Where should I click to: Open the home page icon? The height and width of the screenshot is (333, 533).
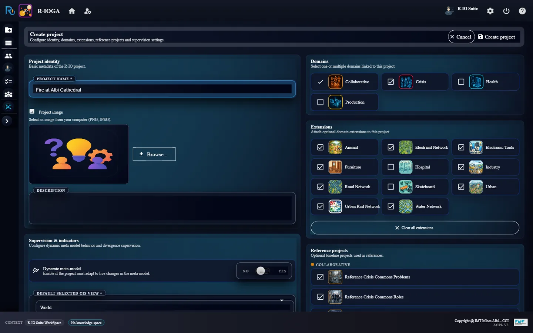click(72, 11)
